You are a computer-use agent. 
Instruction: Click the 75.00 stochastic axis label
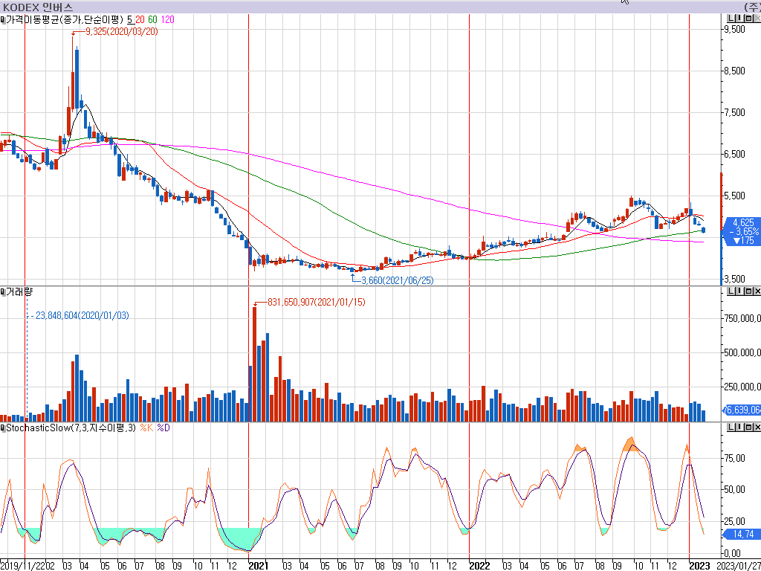(734, 458)
